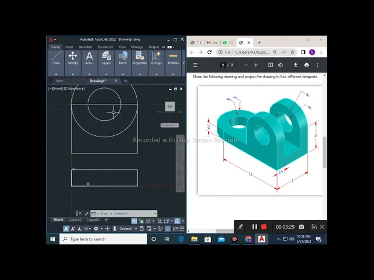Toggle Hardware Acceleration in status bar

coord(168,229)
